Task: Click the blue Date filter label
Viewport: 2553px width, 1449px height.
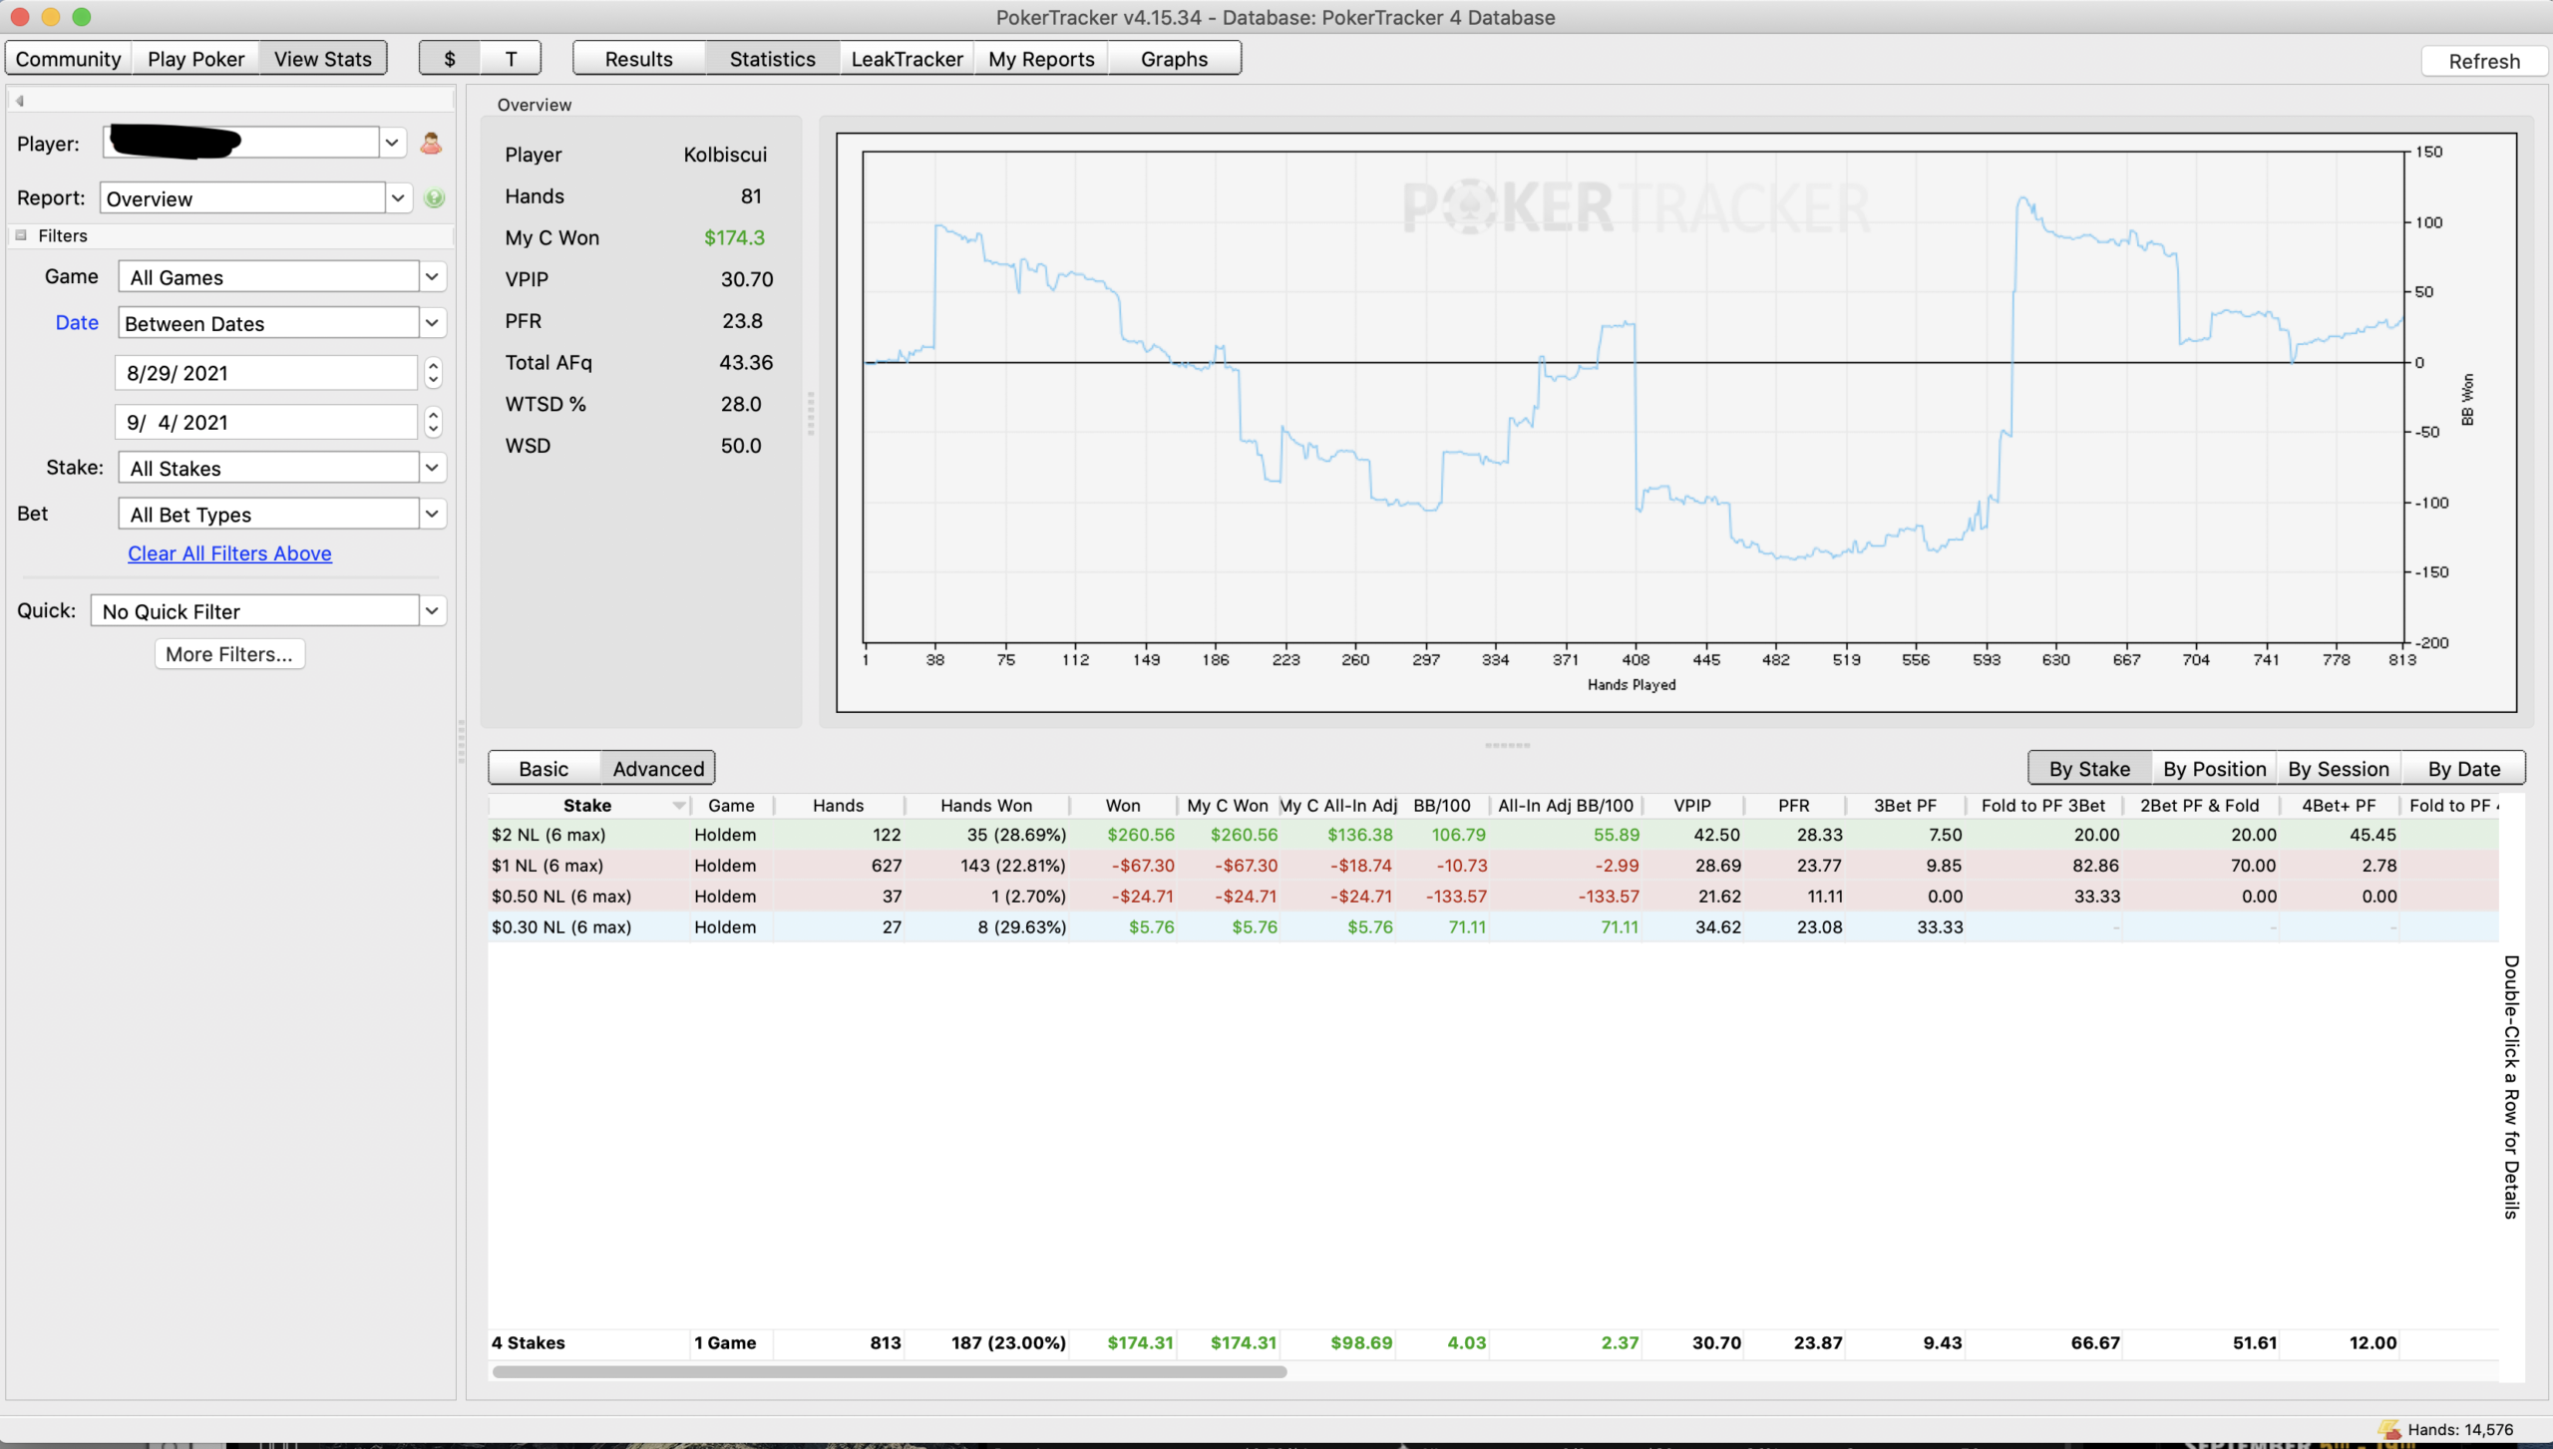Action: (x=77, y=322)
